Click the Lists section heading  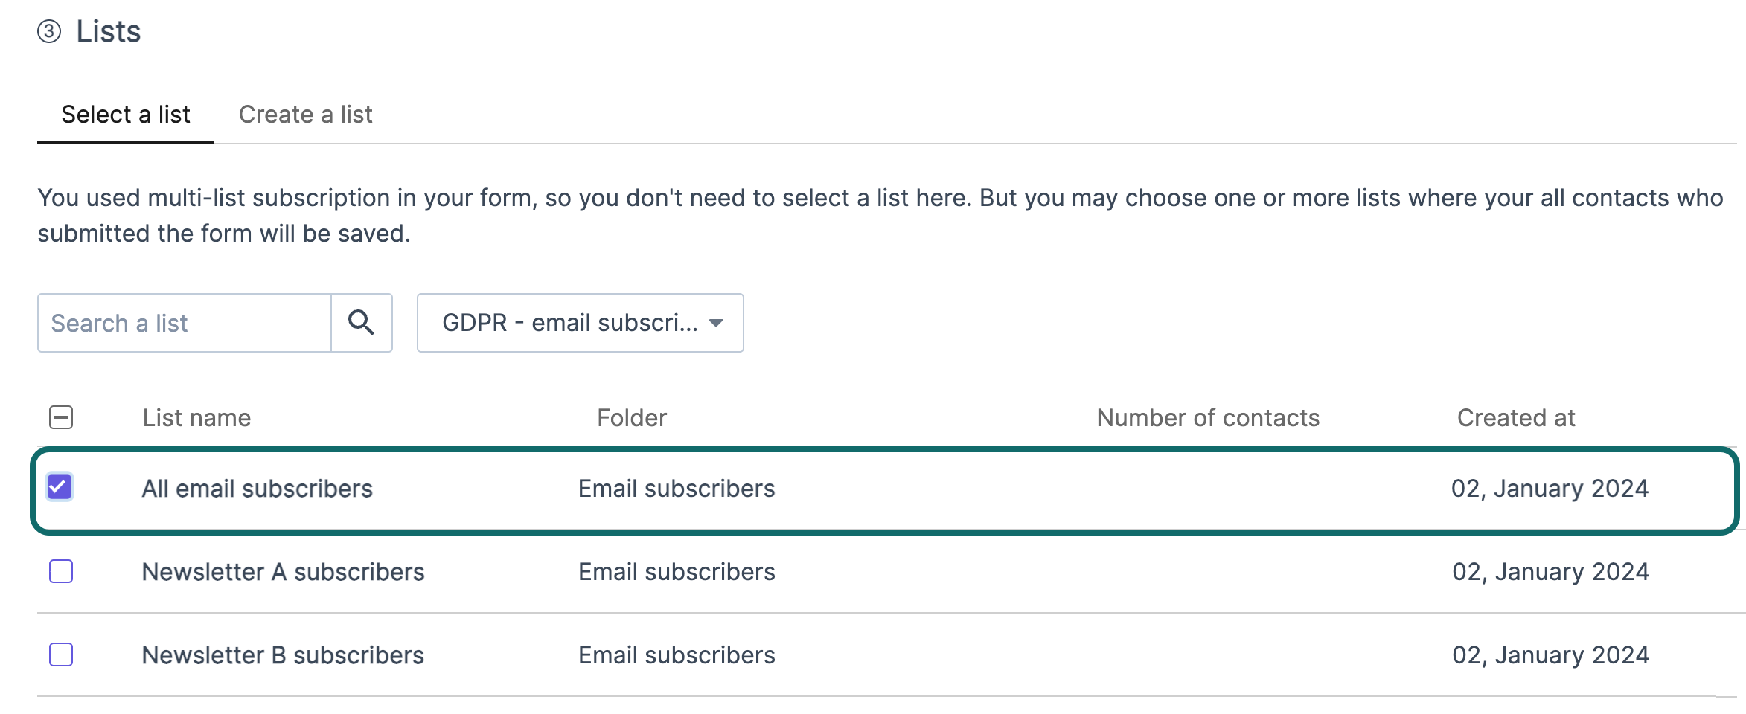[109, 32]
